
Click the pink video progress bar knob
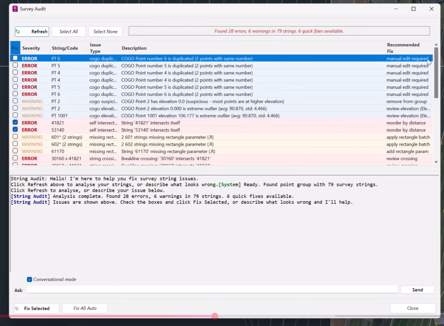click(x=215, y=316)
